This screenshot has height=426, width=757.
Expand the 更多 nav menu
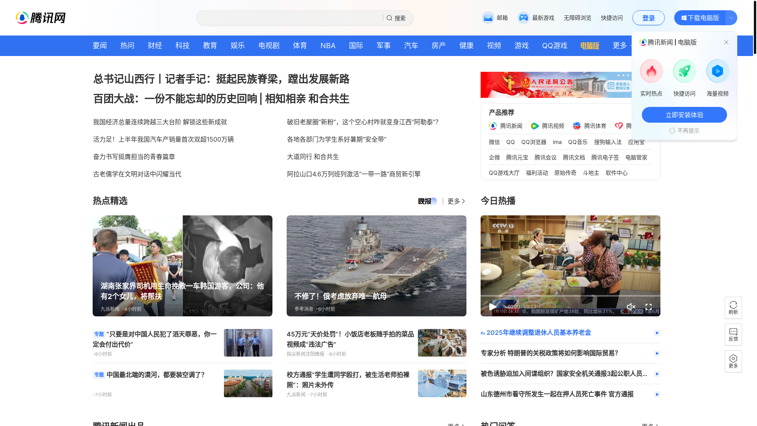623,45
